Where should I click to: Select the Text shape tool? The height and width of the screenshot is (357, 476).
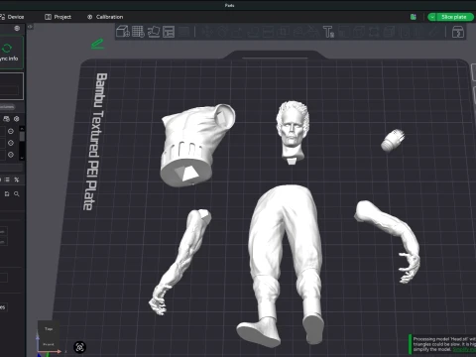[x=328, y=32]
